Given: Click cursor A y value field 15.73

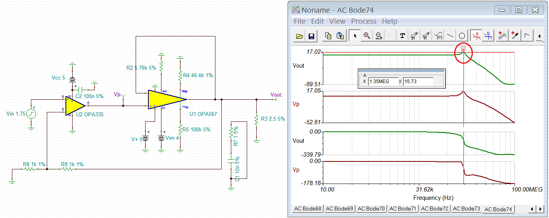Looking at the screenshot, I should point(418,82).
